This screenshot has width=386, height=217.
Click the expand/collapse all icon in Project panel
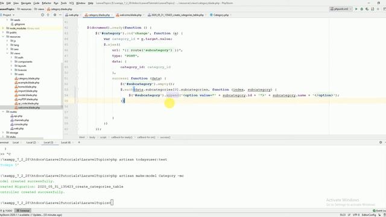point(48,15)
